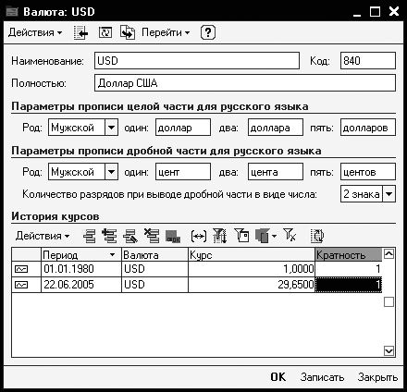Screen dimensions: 407x392
Task: Open the Род dropdown for fractional part
Action: pyautogui.click(x=111, y=172)
